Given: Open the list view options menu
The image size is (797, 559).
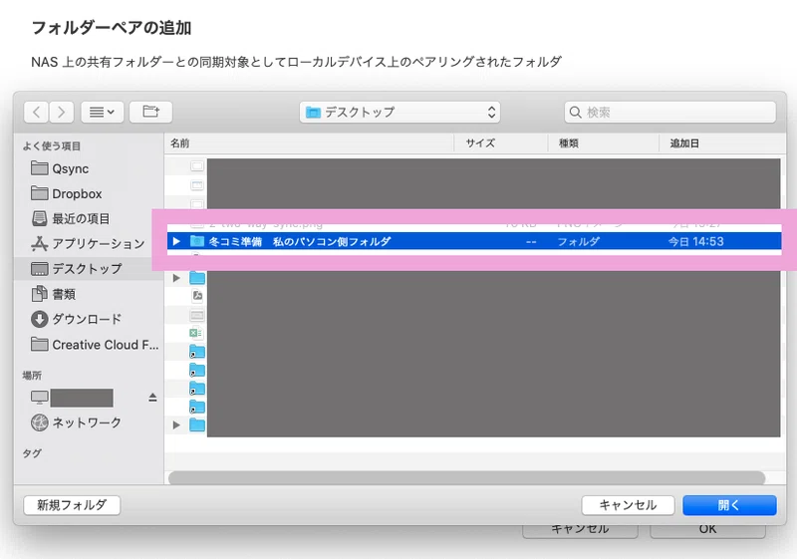Looking at the screenshot, I should click(103, 112).
